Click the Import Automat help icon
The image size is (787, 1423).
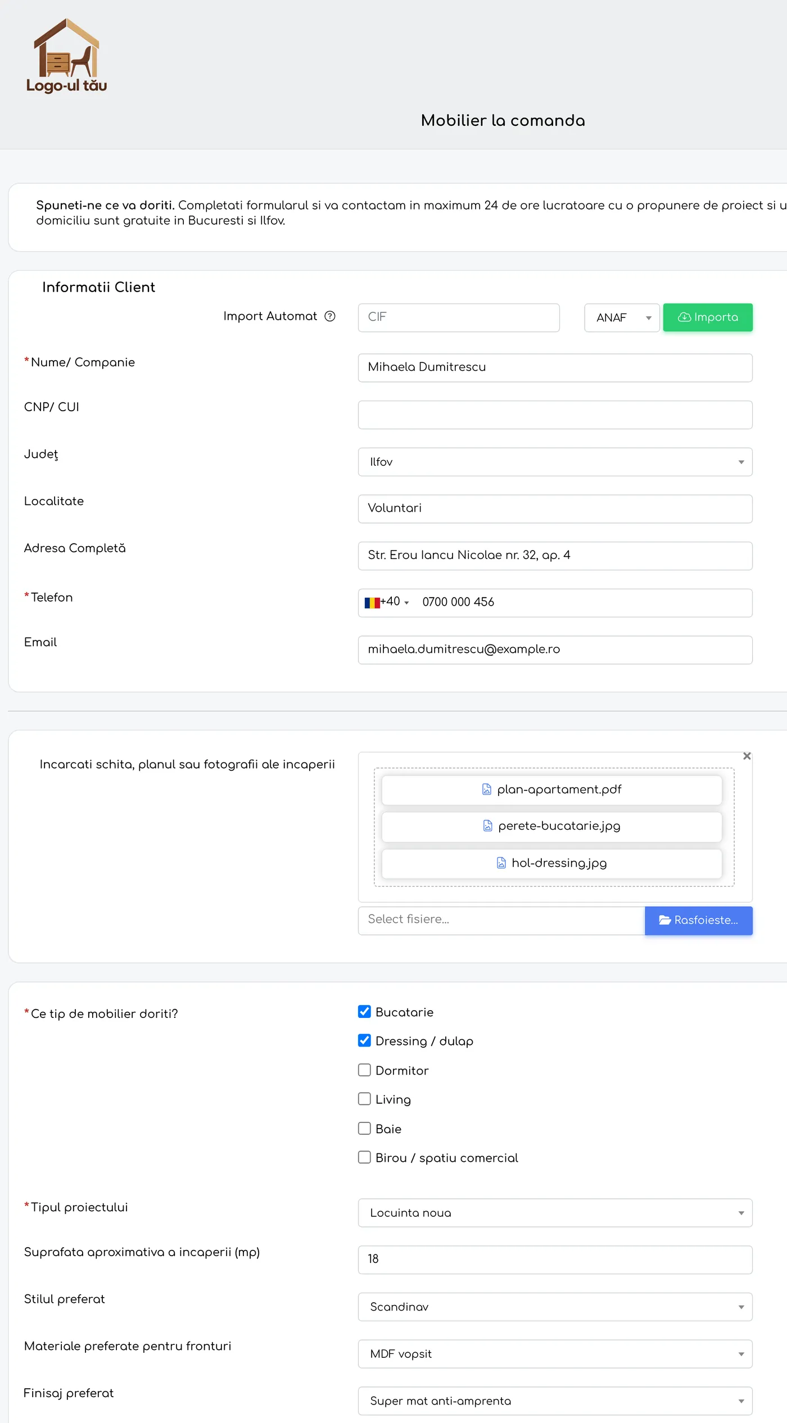330,316
